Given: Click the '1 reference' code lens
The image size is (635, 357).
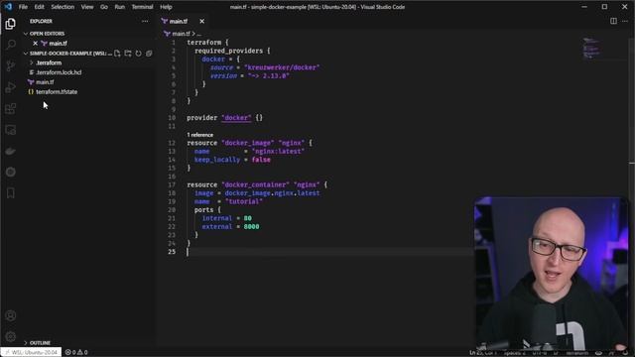Looking at the screenshot, I should 199,135.
